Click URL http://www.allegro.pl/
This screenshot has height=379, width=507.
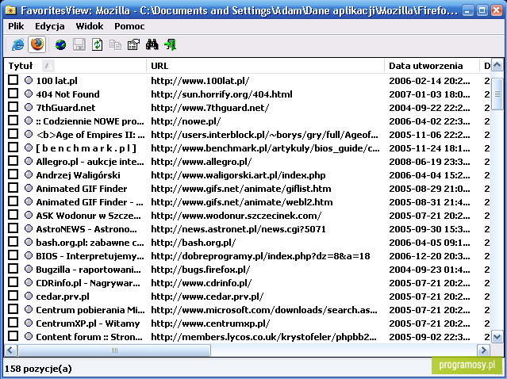(201, 162)
